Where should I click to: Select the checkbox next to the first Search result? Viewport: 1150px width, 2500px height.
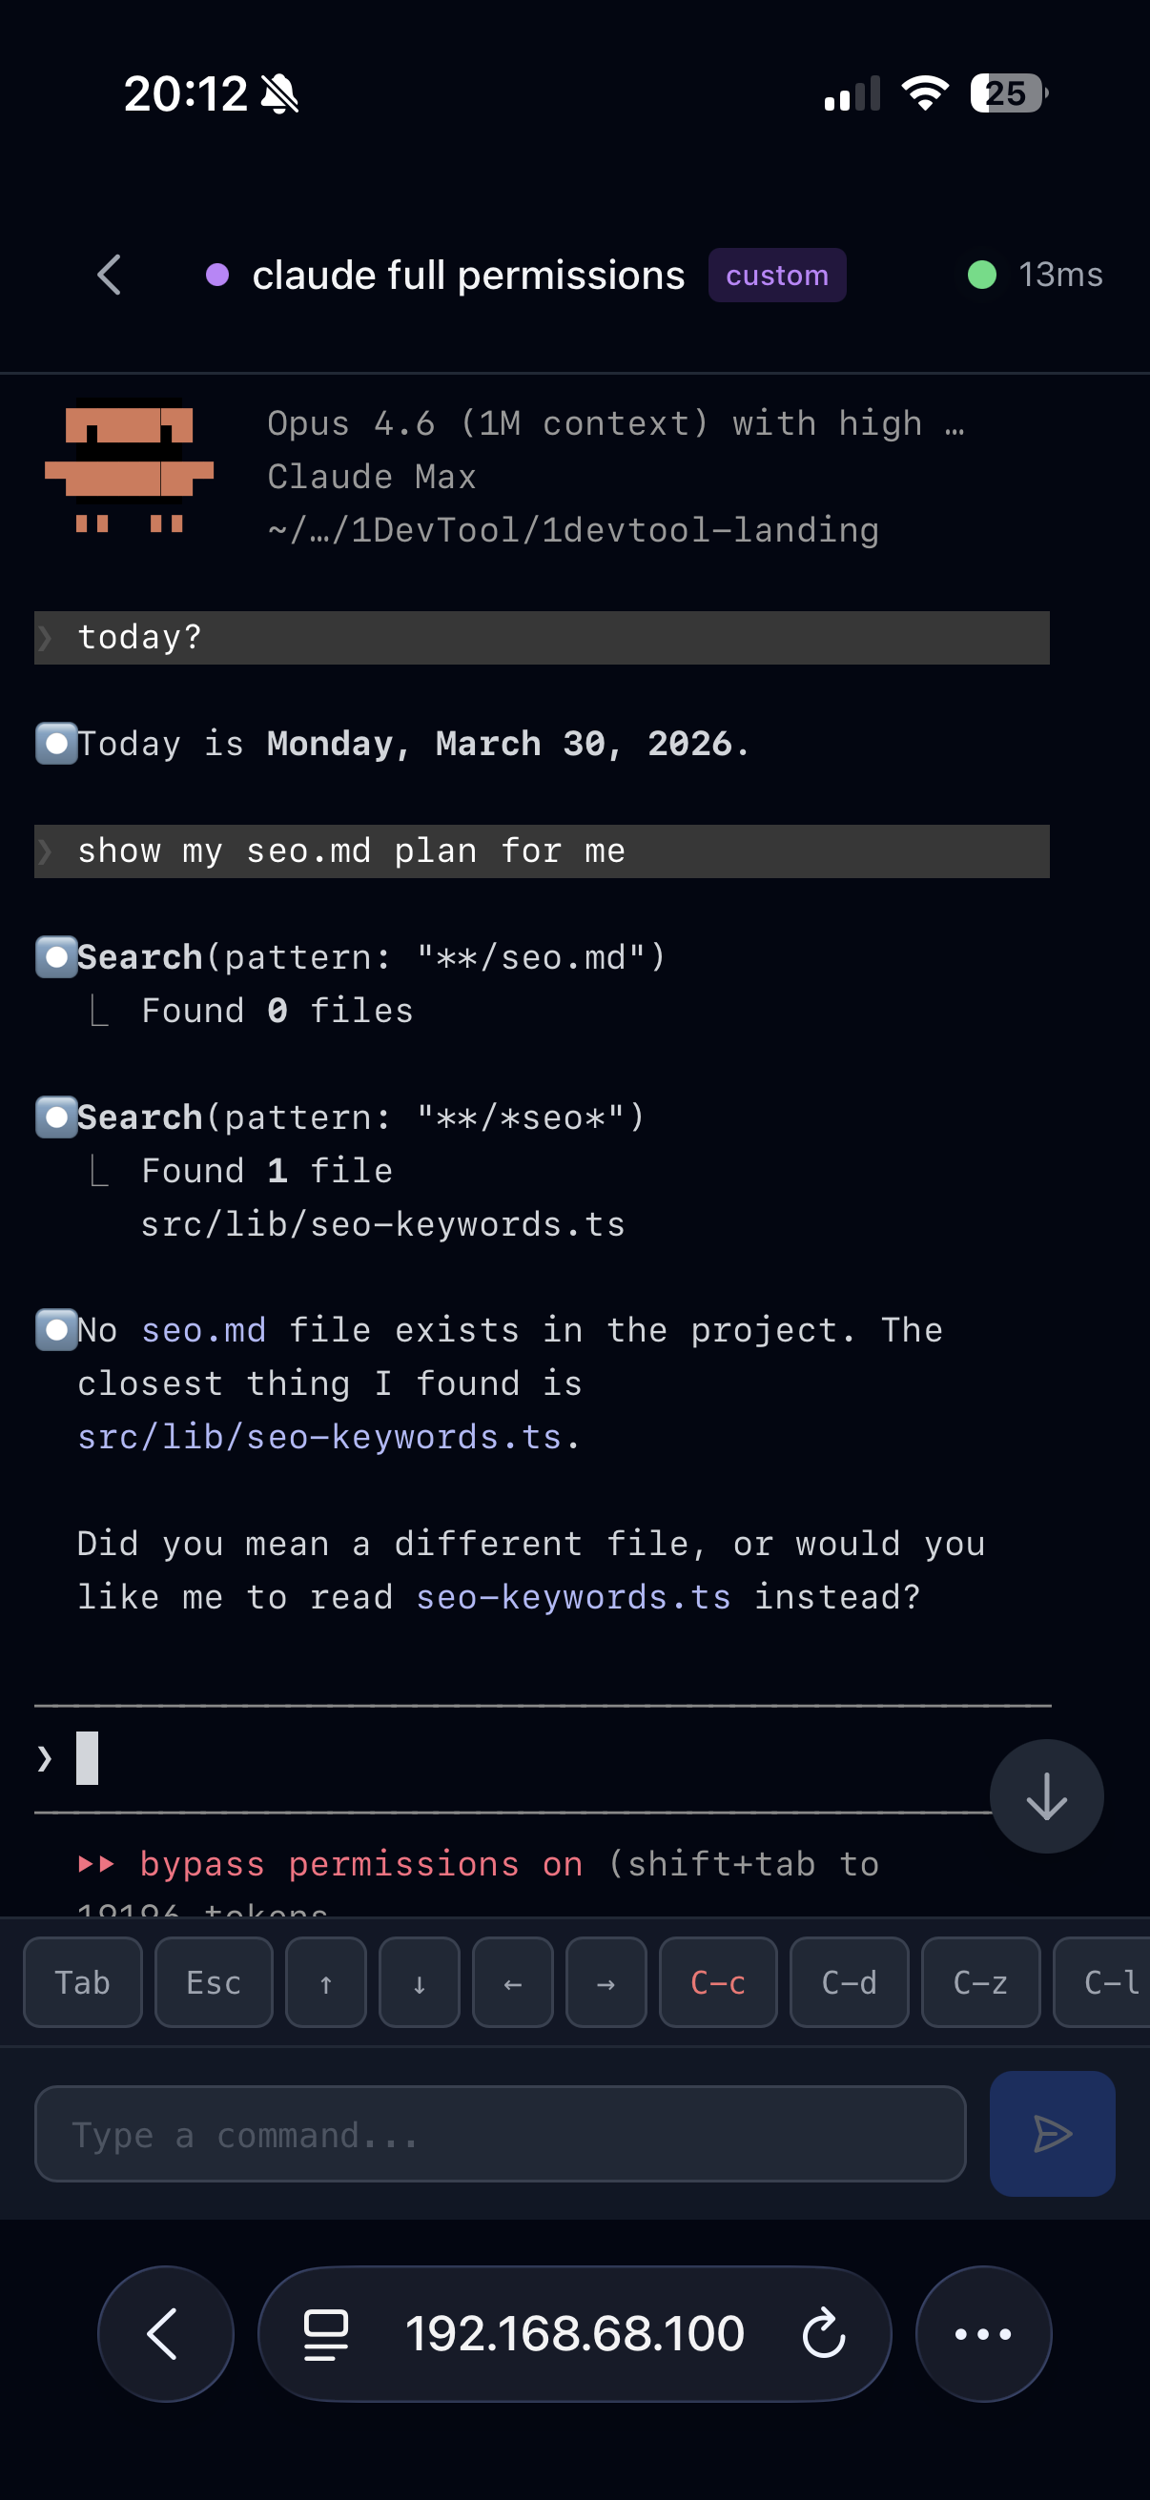[55, 957]
